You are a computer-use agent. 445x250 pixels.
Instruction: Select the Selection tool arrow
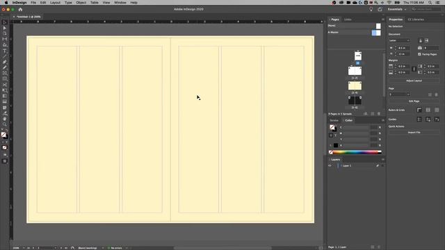coord(5,22)
